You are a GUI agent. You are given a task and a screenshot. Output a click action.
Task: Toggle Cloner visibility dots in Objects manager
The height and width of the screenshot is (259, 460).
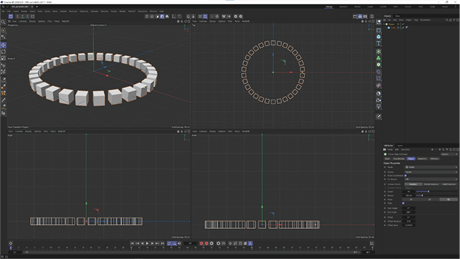400,24
